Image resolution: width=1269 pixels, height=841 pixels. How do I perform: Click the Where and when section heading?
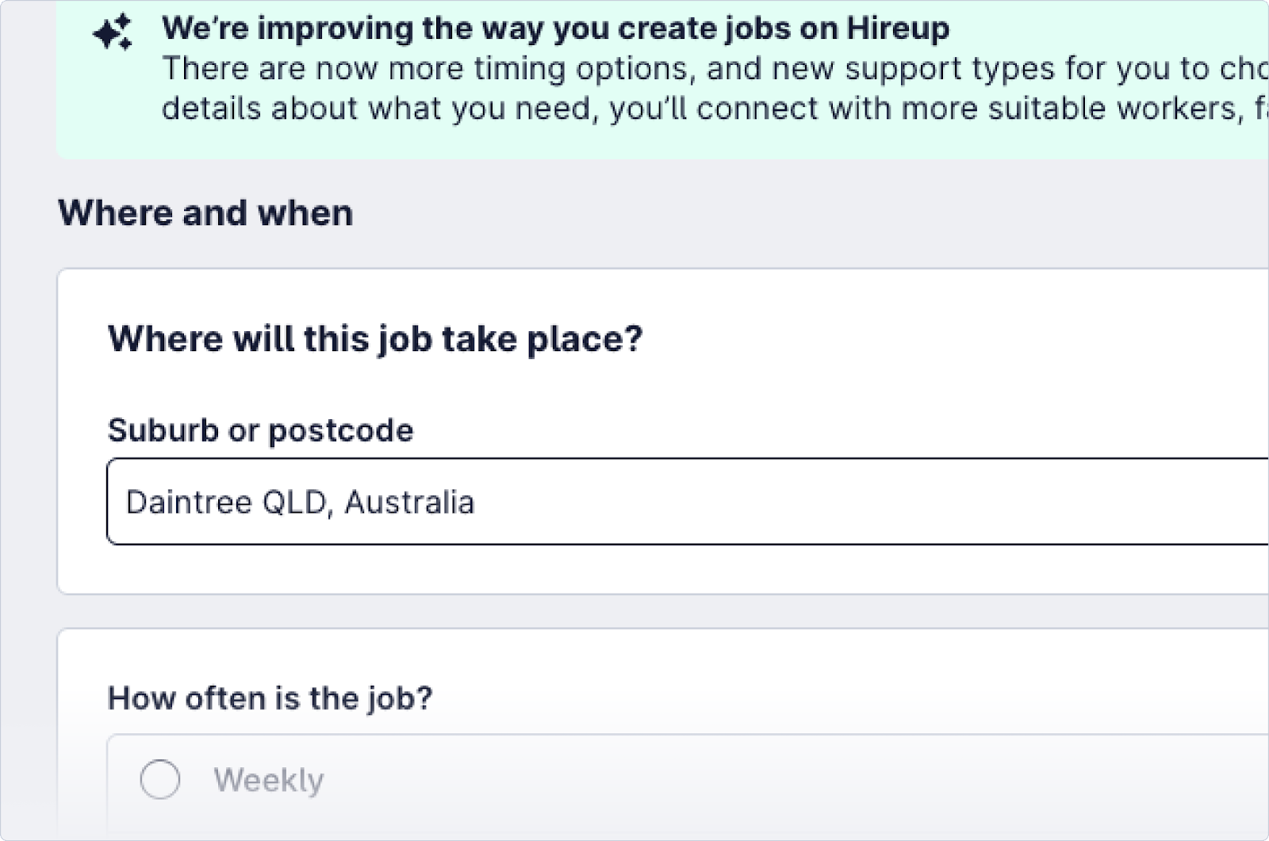pyautogui.click(x=205, y=212)
